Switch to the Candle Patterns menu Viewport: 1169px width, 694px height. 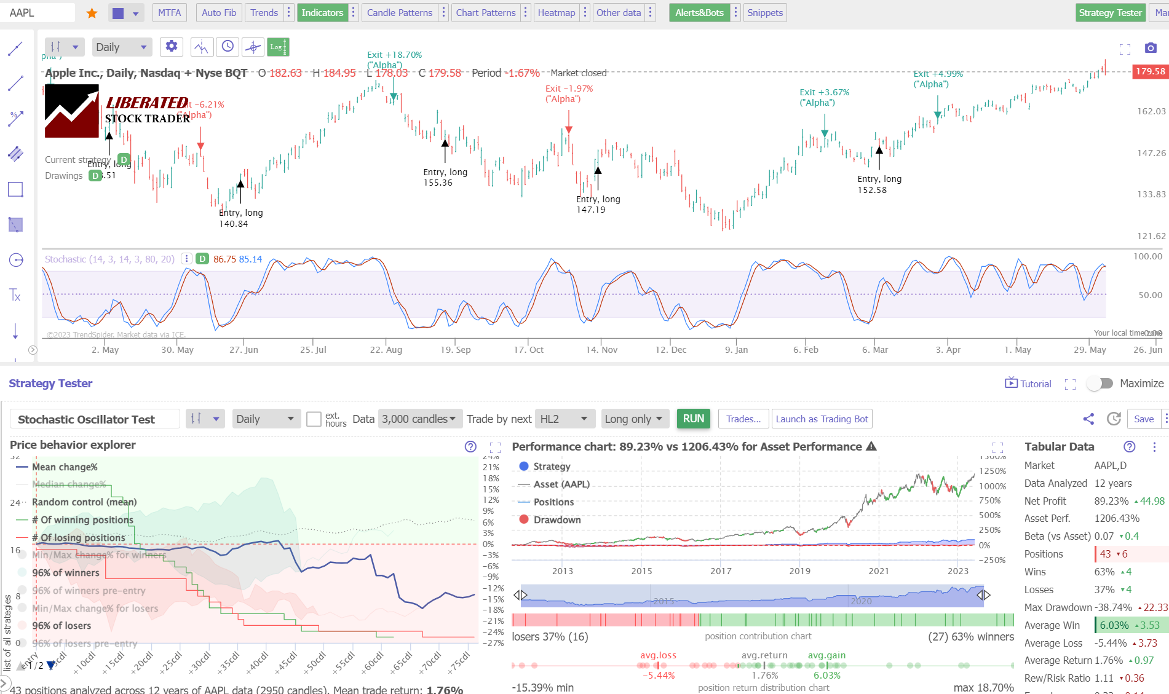(x=399, y=12)
